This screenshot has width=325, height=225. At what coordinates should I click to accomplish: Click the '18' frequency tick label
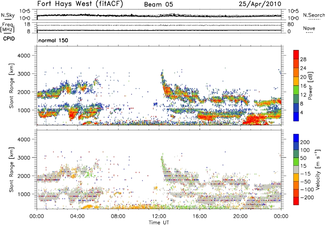[x=27, y=24]
